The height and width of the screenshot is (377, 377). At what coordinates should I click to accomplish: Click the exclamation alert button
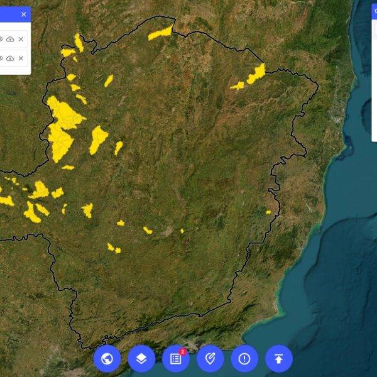[244, 359]
